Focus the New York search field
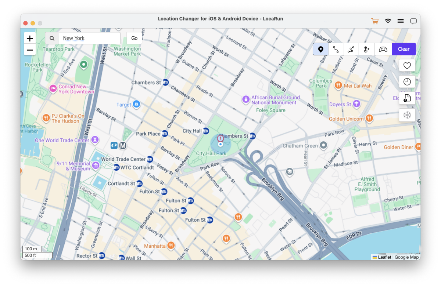Image resolution: width=441 pixels, height=287 pixels. [89, 38]
